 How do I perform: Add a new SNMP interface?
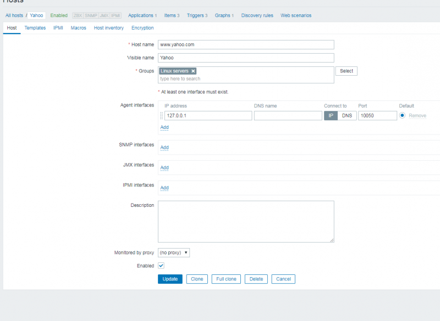click(x=164, y=147)
